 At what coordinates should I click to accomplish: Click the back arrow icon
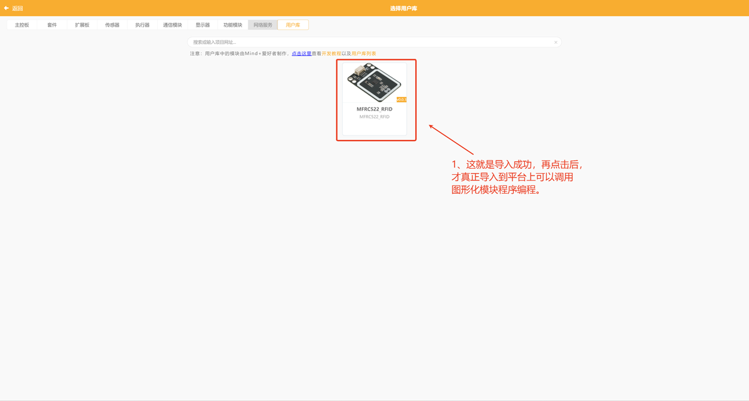[6, 8]
